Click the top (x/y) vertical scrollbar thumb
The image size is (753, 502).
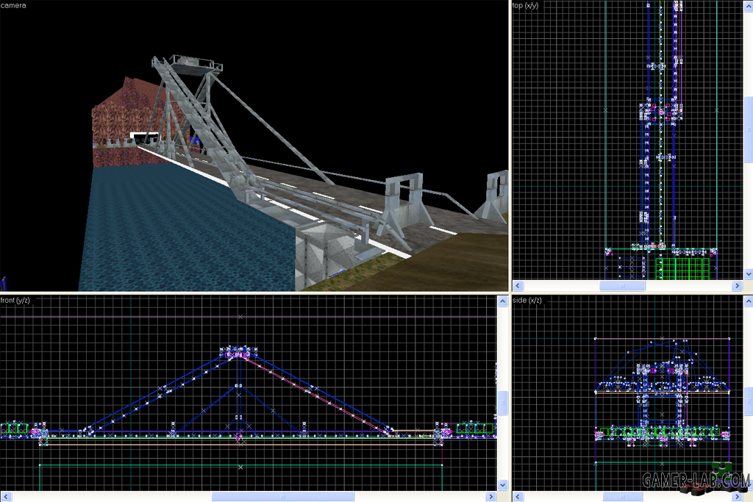[x=748, y=129]
